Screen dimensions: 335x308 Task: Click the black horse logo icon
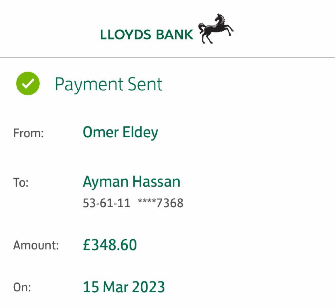pos(216,29)
